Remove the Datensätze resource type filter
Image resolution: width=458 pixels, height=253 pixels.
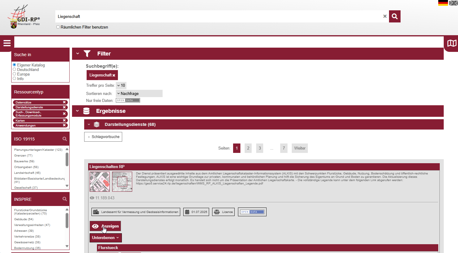point(64,102)
